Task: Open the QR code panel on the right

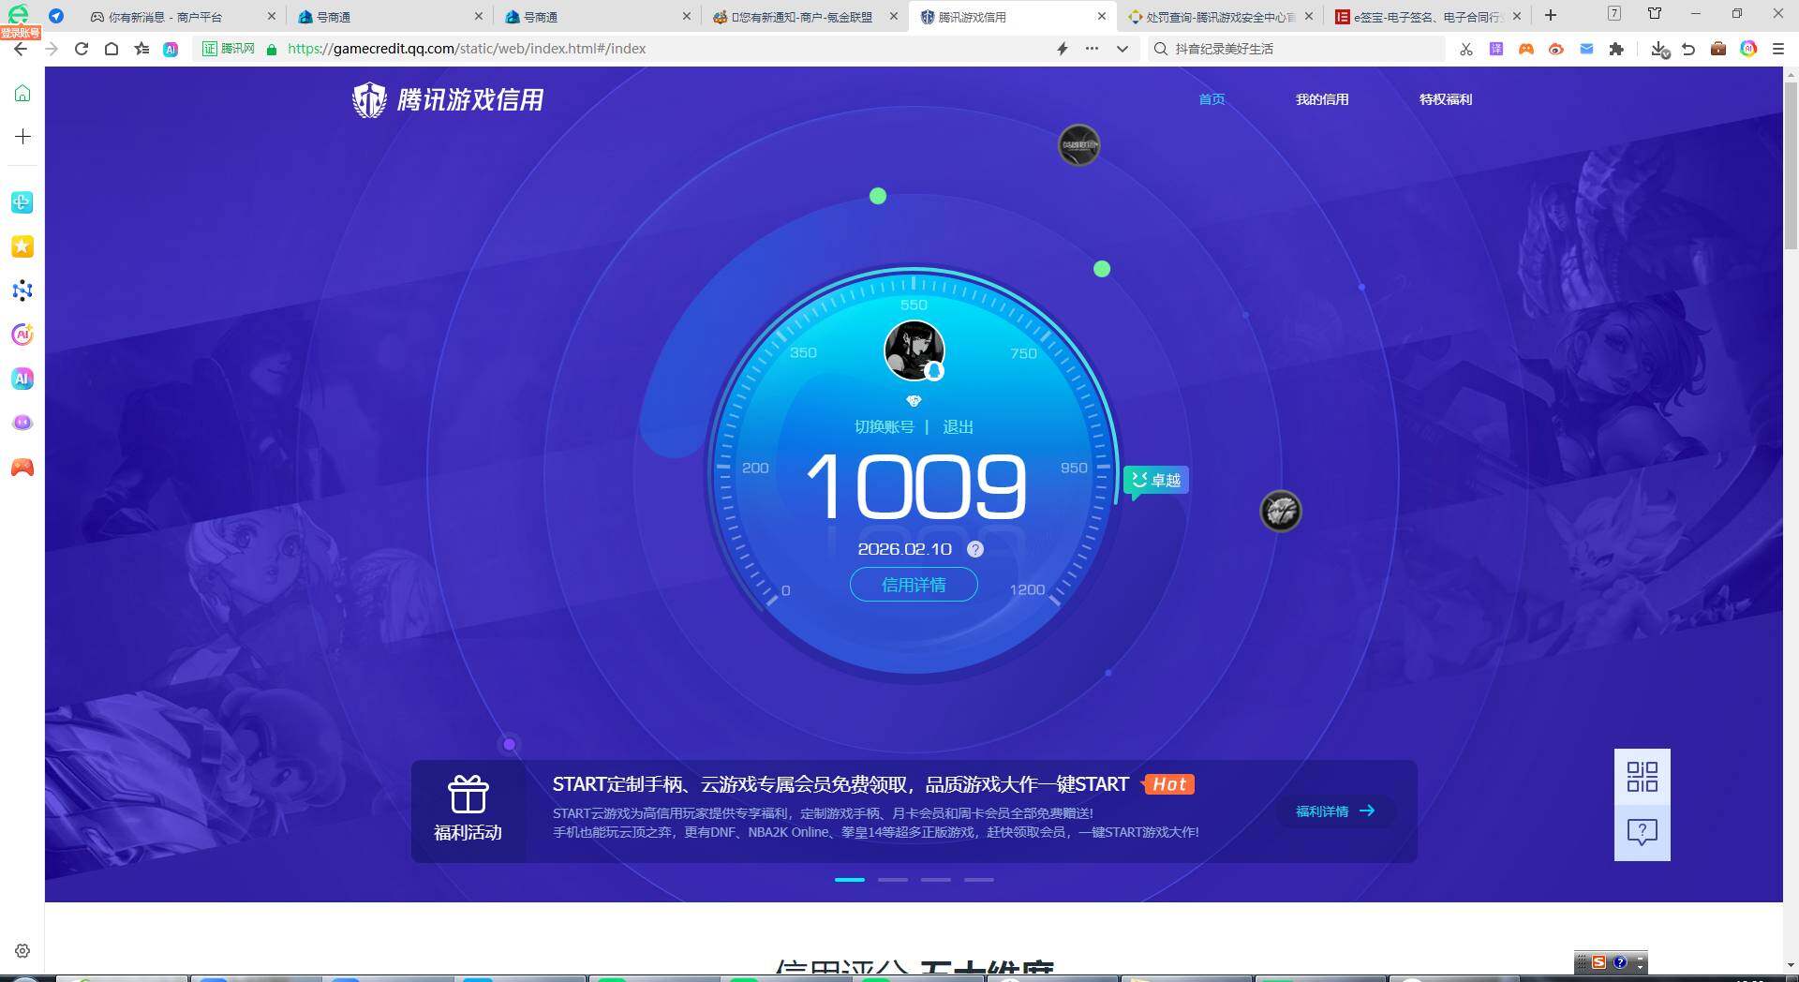Action: pyautogui.click(x=1642, y=777)
